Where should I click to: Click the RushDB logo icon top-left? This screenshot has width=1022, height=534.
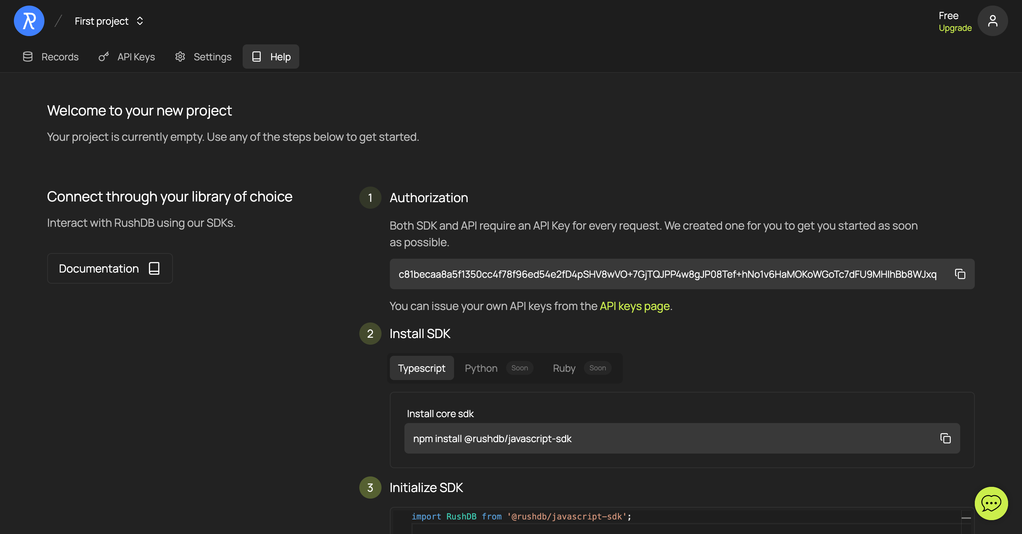(29, 20)
